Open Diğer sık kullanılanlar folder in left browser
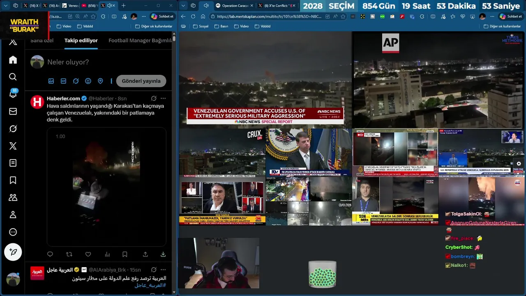 (154, 26)
